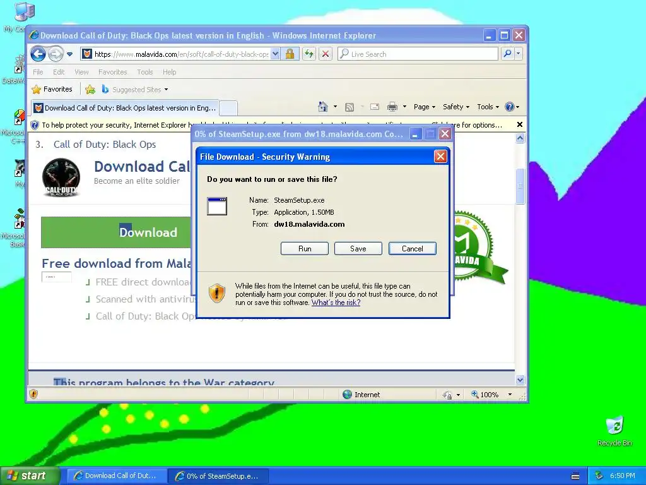Dismiss the information bar with X

click(520, 124)
